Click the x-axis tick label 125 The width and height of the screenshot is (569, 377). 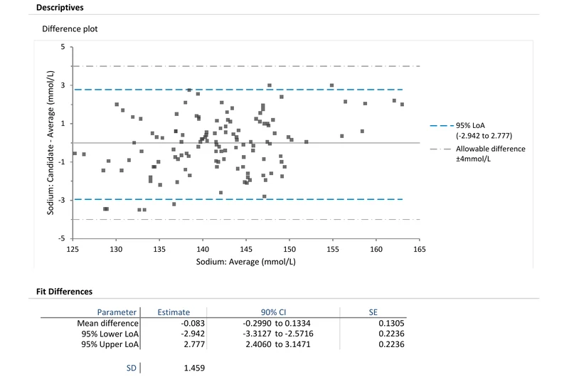pos(73,249)
